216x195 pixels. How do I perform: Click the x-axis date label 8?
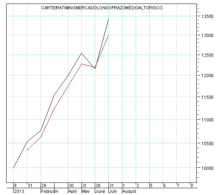[x=192, y=186]
